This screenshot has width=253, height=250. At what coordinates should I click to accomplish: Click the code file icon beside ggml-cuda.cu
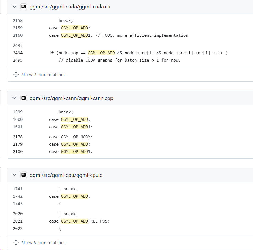coord(24,7)
